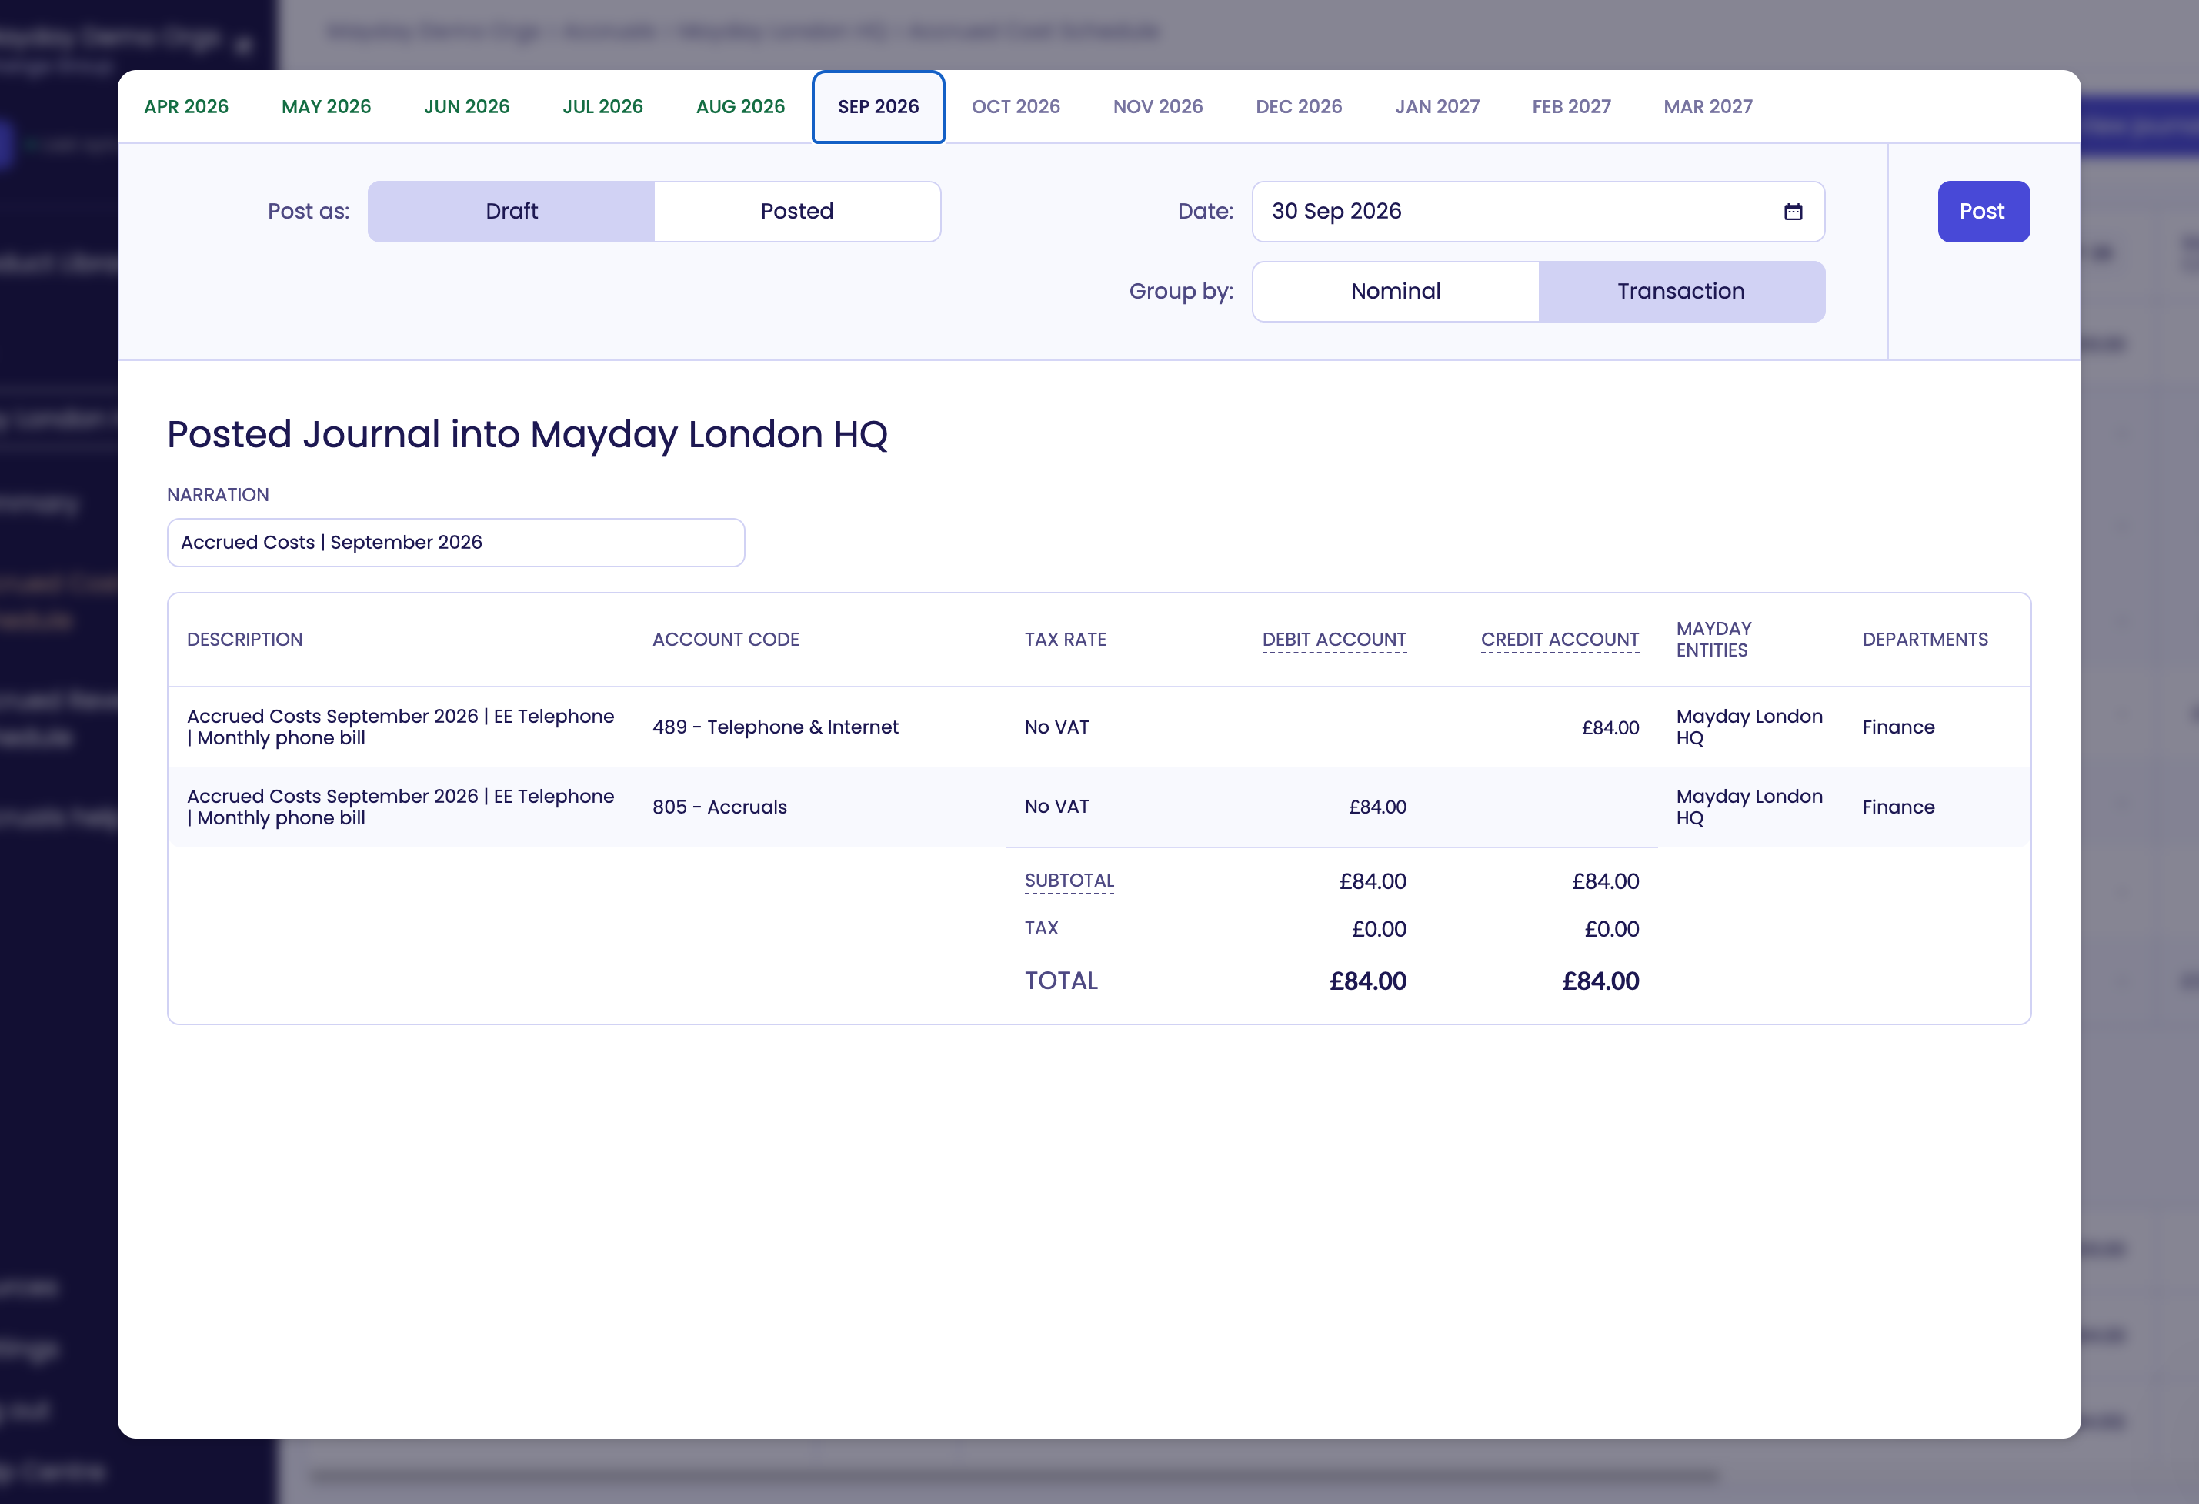This screenshot has height=1504, width=2199.
Task: Open the NOV 2026 tab
Action: point(1158,107)
